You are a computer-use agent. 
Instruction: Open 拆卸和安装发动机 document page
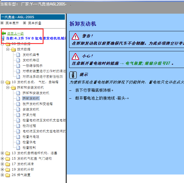36,93
